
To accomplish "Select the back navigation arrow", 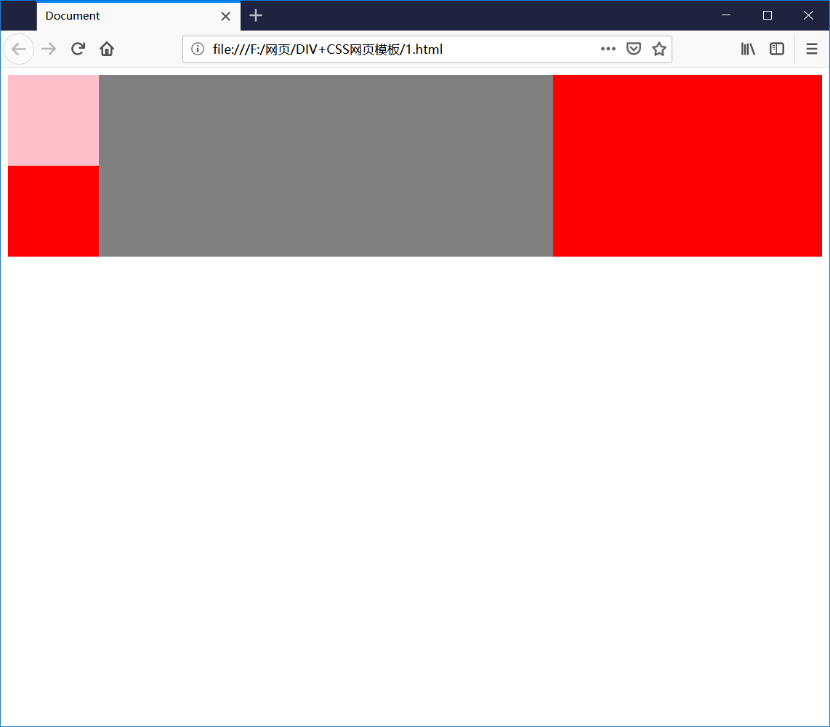I will 19,49.
